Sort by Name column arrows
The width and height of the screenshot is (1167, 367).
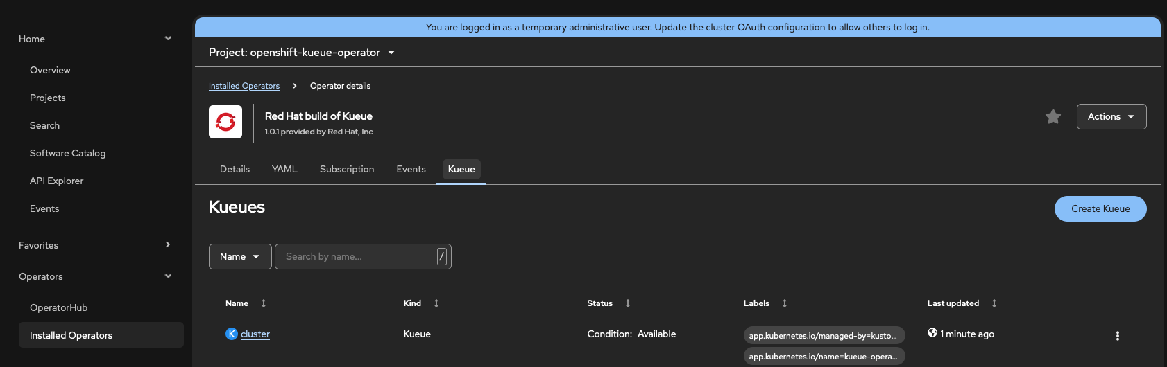264,303
